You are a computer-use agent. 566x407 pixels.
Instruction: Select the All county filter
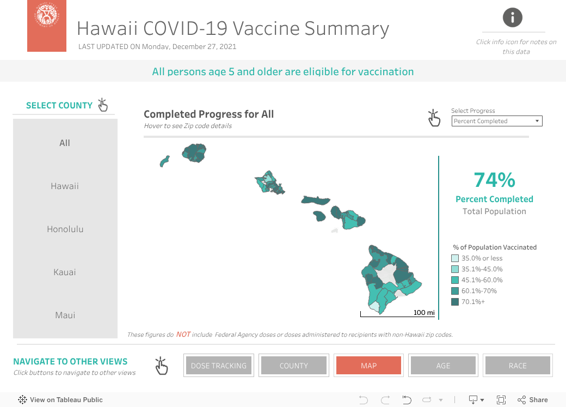65,143
